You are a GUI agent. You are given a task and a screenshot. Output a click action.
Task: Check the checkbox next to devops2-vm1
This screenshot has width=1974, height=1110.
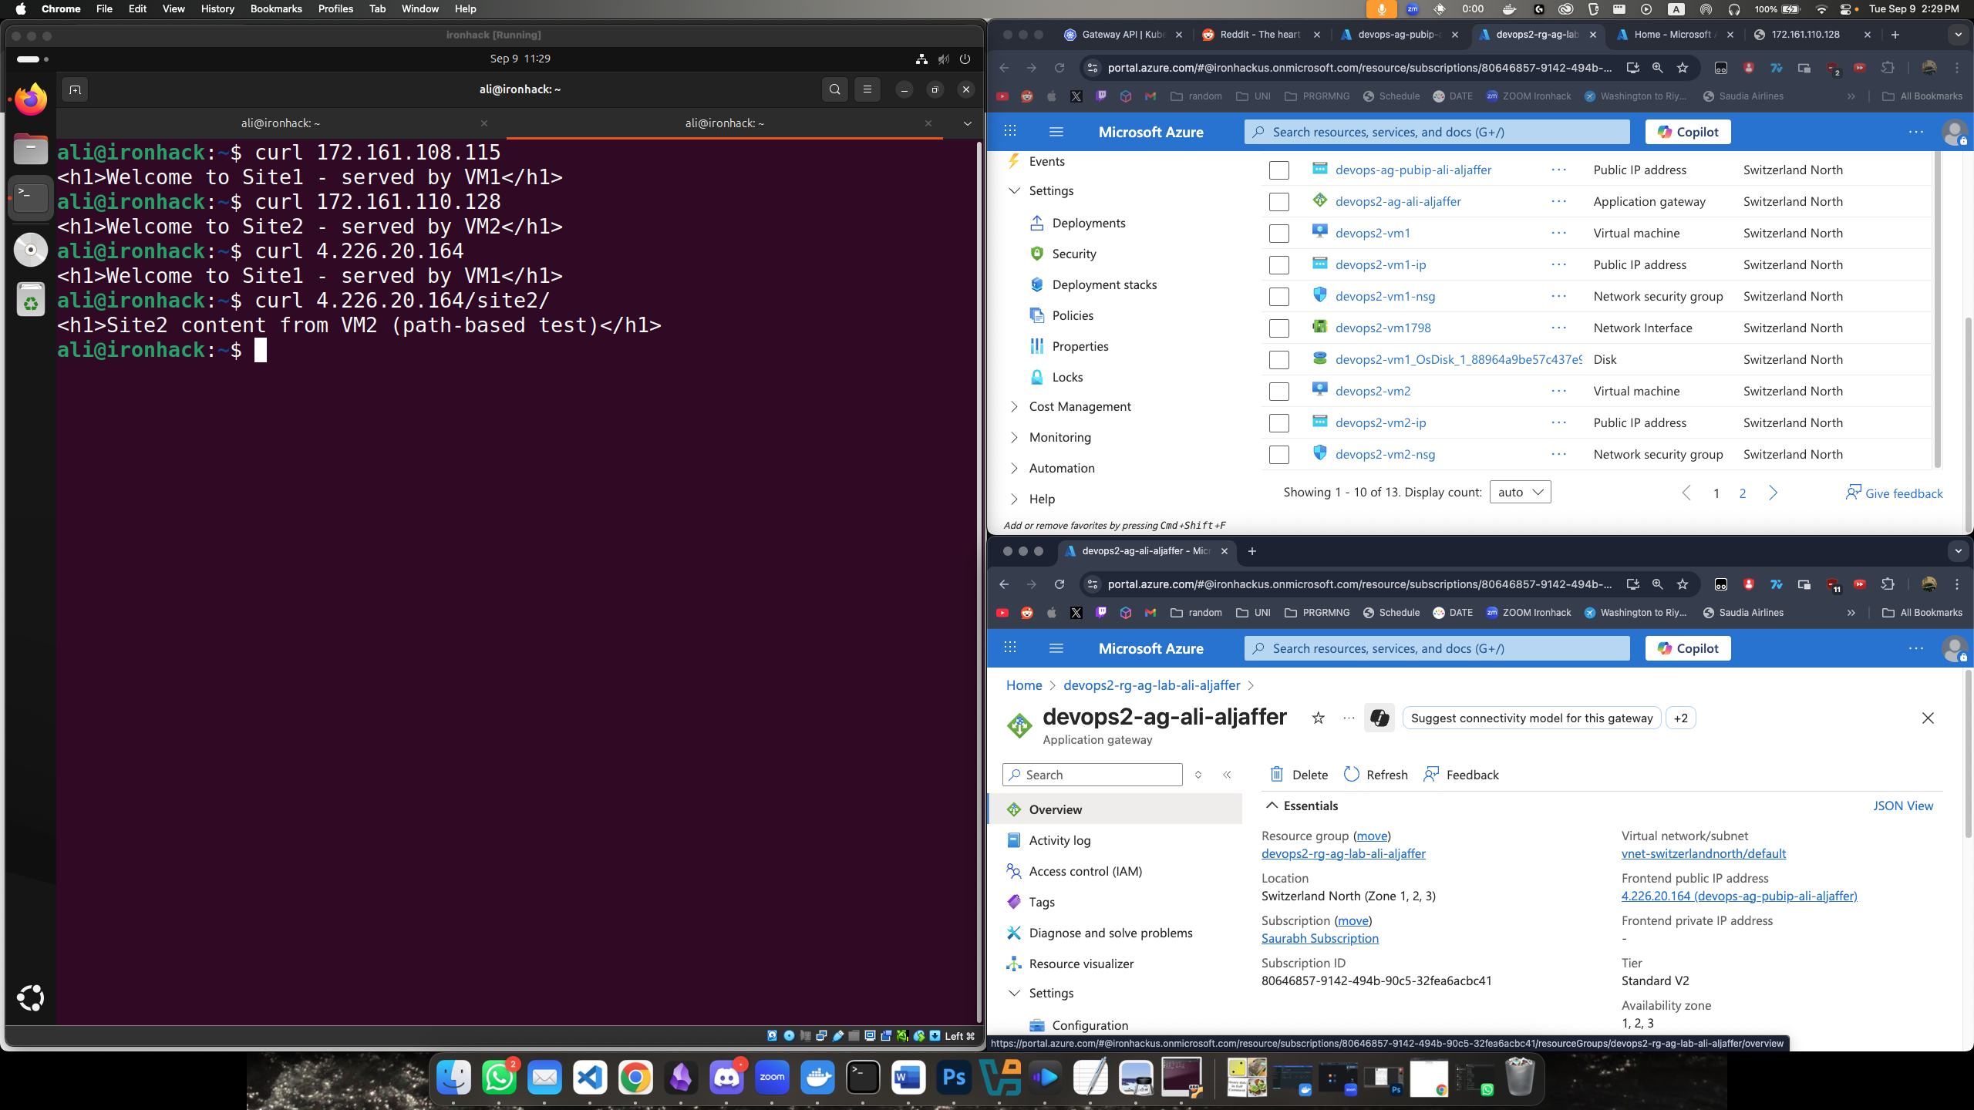coord(1278,233)
